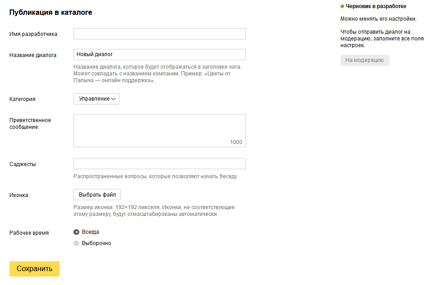This screenshot has height=285, width=444.
Task: Focus the Название диалога text field
Action: coord(159,54)
